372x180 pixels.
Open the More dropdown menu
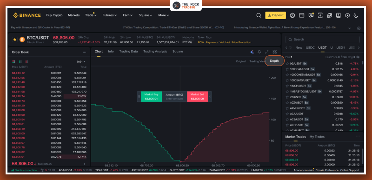pos(164,15)
